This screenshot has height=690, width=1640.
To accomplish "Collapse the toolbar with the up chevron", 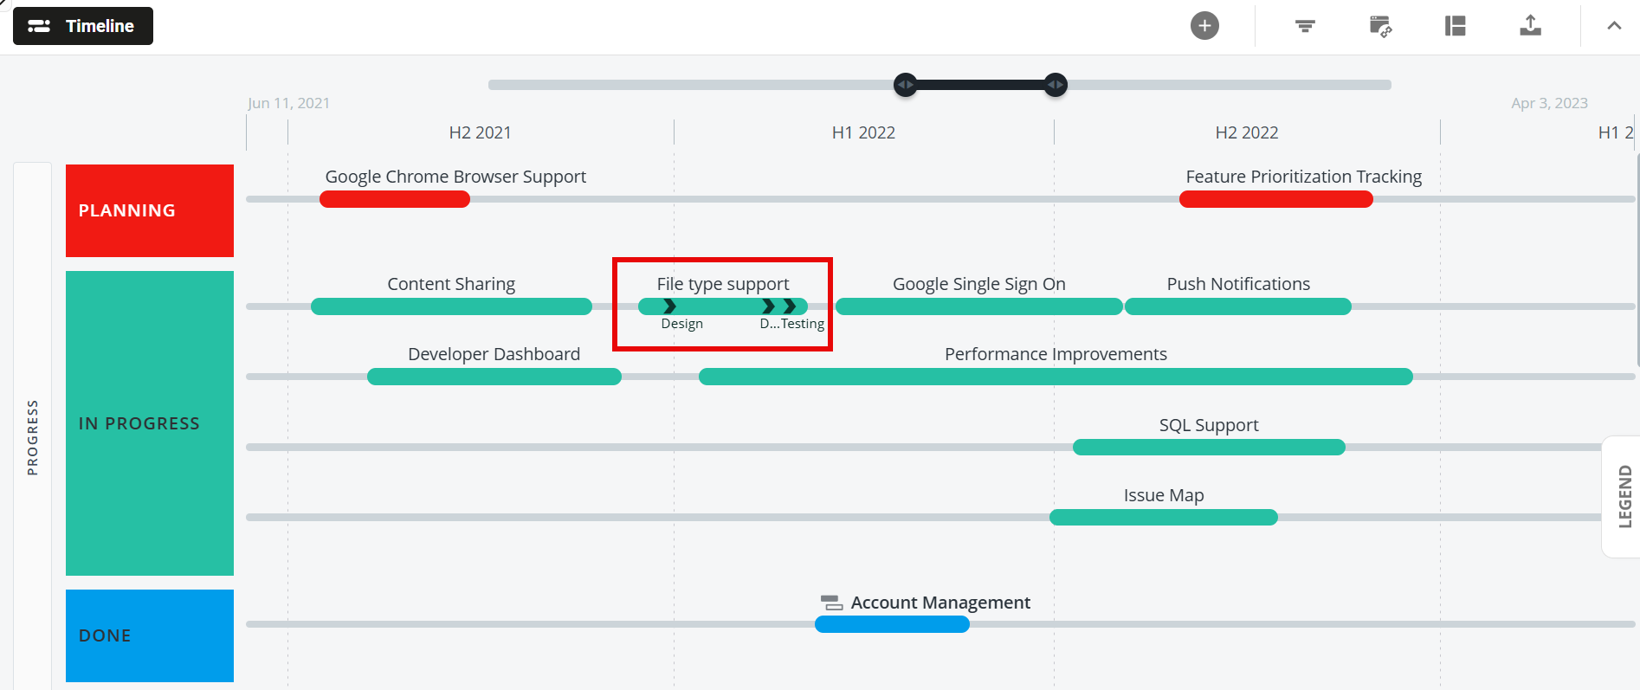I will tap(1614, 26).
